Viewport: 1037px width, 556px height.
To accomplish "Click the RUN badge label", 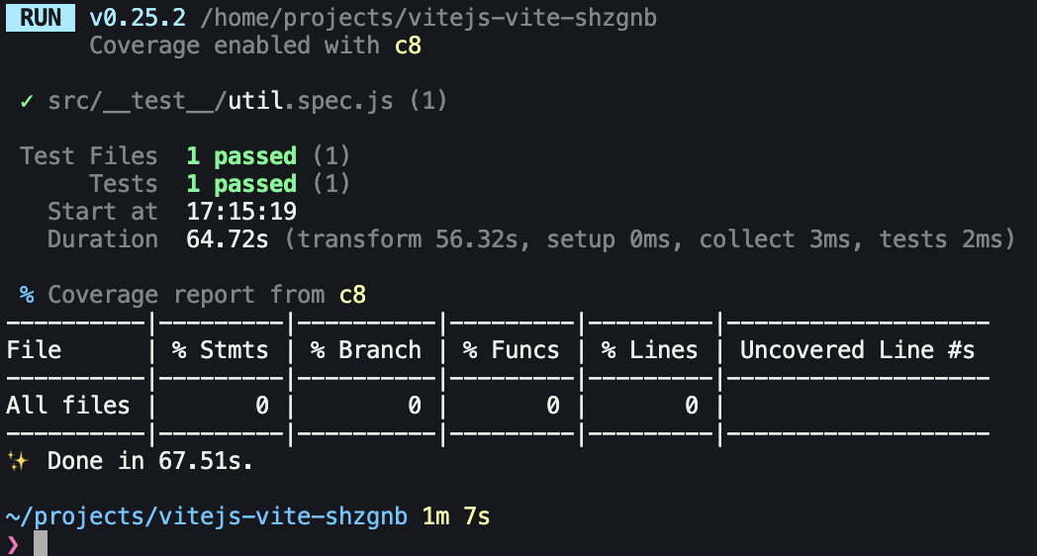I will [x=41, y=18].
